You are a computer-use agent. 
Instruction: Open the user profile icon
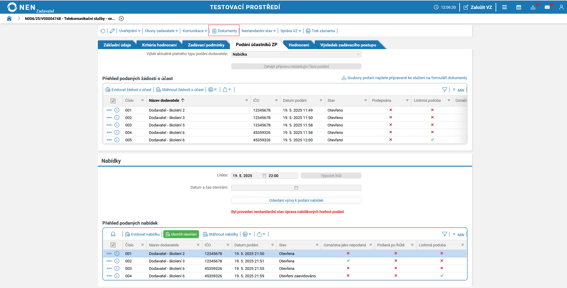[561, 7]
